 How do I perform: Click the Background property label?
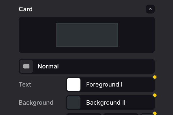[x=36, y=103]
